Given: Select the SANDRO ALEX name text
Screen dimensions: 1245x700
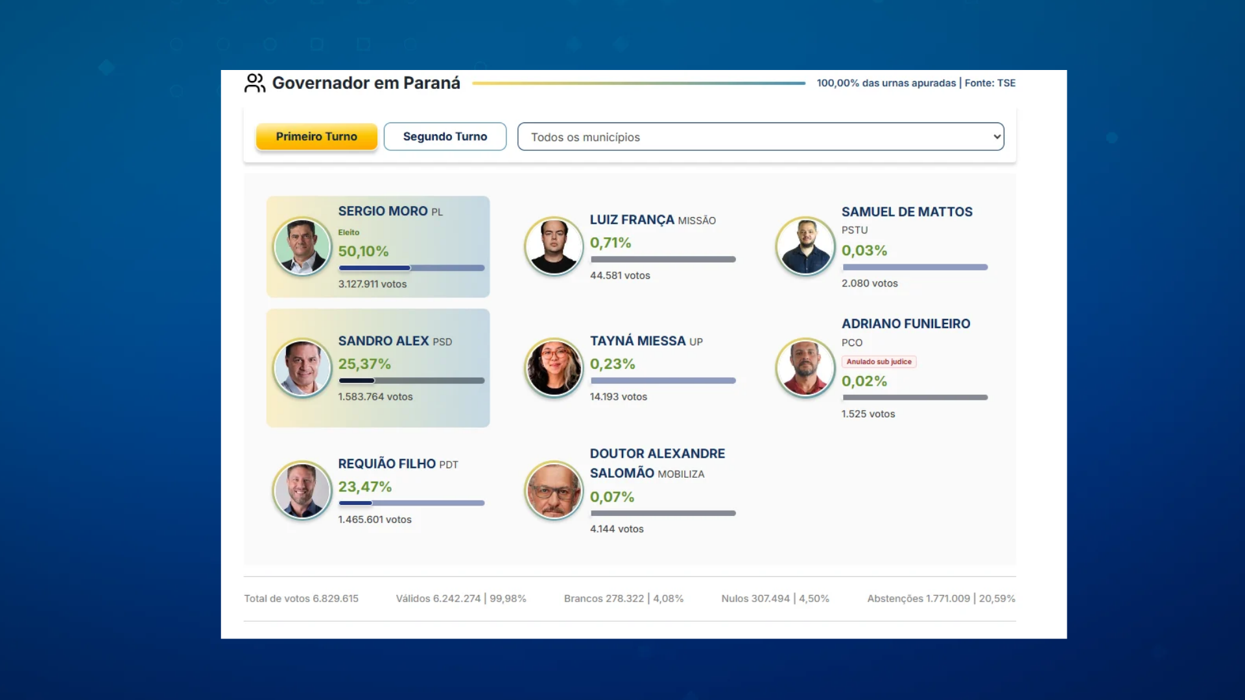Looking at the screenshot, I should (383, 341).
